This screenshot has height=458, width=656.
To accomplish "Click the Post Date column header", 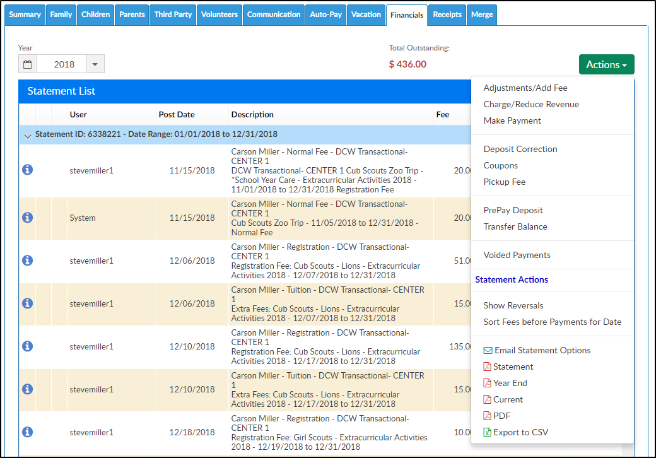I will click(177, 115).
